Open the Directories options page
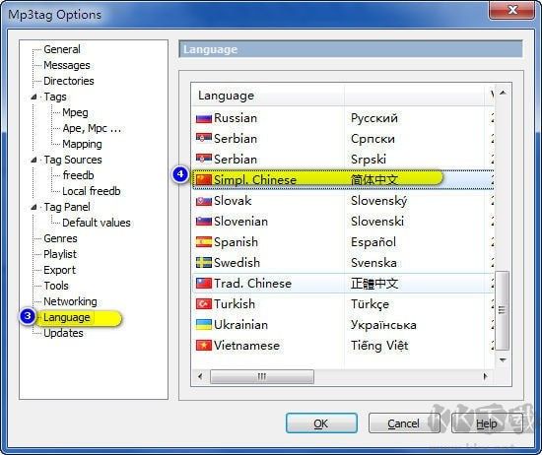542x455 pixels. pos(69,81)
